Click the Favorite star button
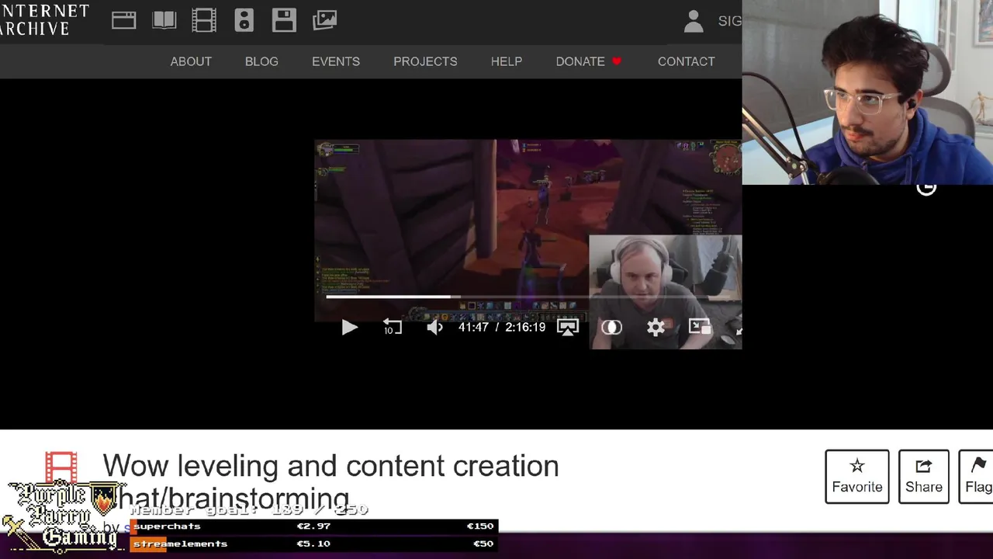 857,477
